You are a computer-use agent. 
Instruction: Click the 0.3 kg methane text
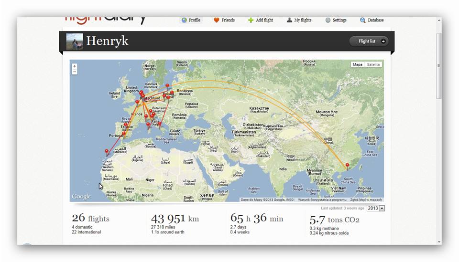click(x=324, y=229)
